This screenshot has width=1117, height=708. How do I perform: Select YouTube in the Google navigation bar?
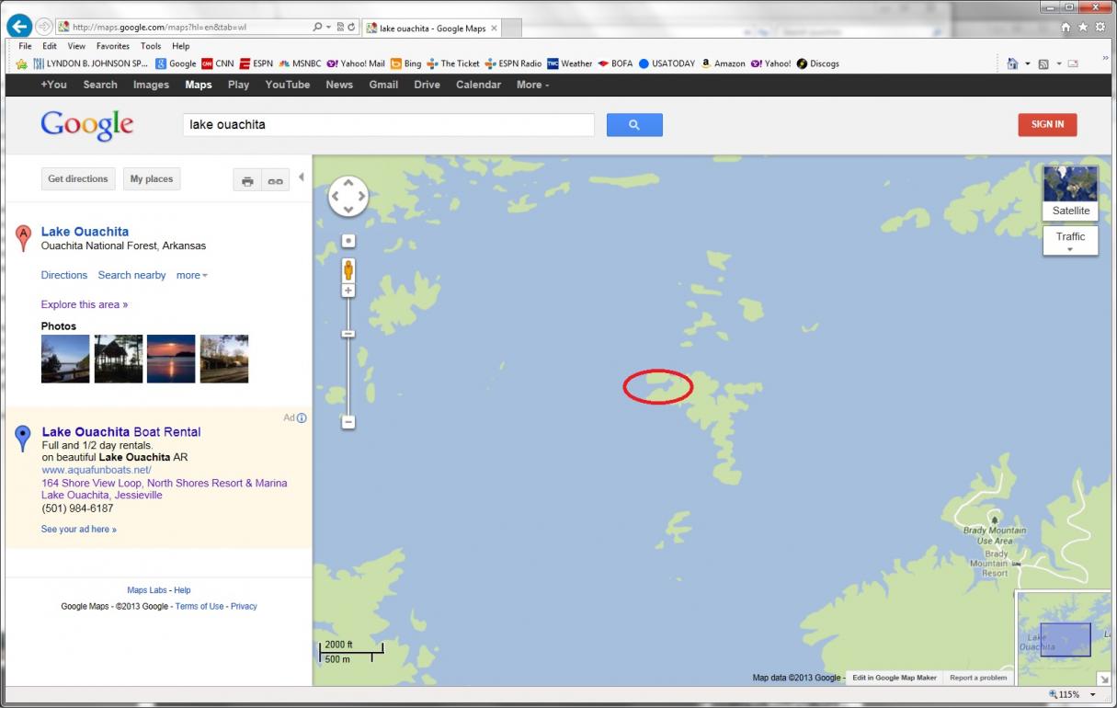click(287, 85)
